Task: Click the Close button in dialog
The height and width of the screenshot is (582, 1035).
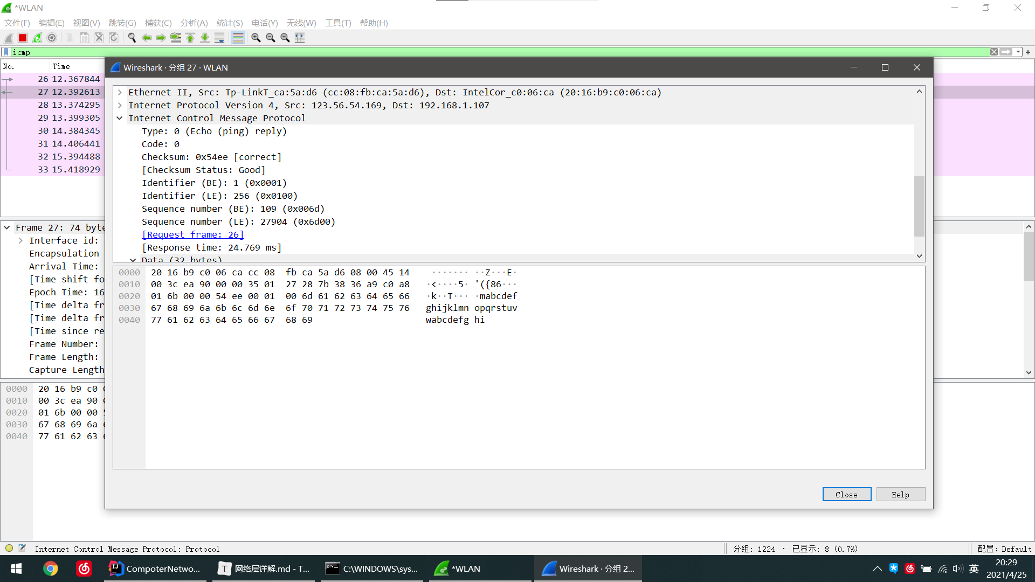Action: [846, 495]
